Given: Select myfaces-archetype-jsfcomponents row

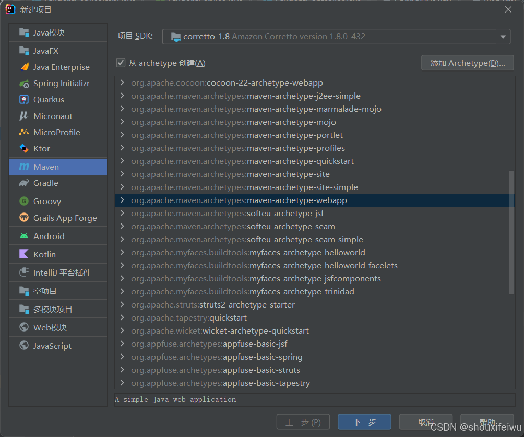Looking at the screenshot, I should (x=315, y=278).
